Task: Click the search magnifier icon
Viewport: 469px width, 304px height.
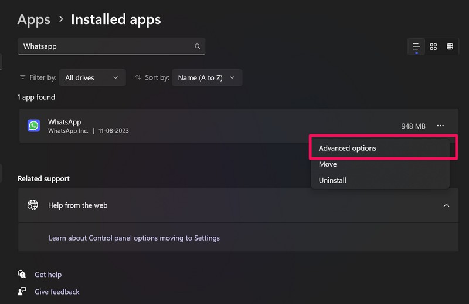Action: [x=198, y=46]
